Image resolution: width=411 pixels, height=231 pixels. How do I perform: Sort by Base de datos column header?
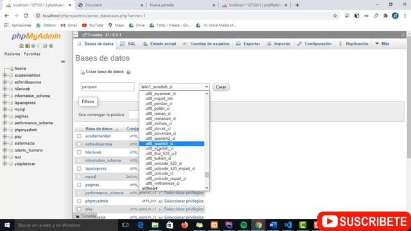pos(99,129)
